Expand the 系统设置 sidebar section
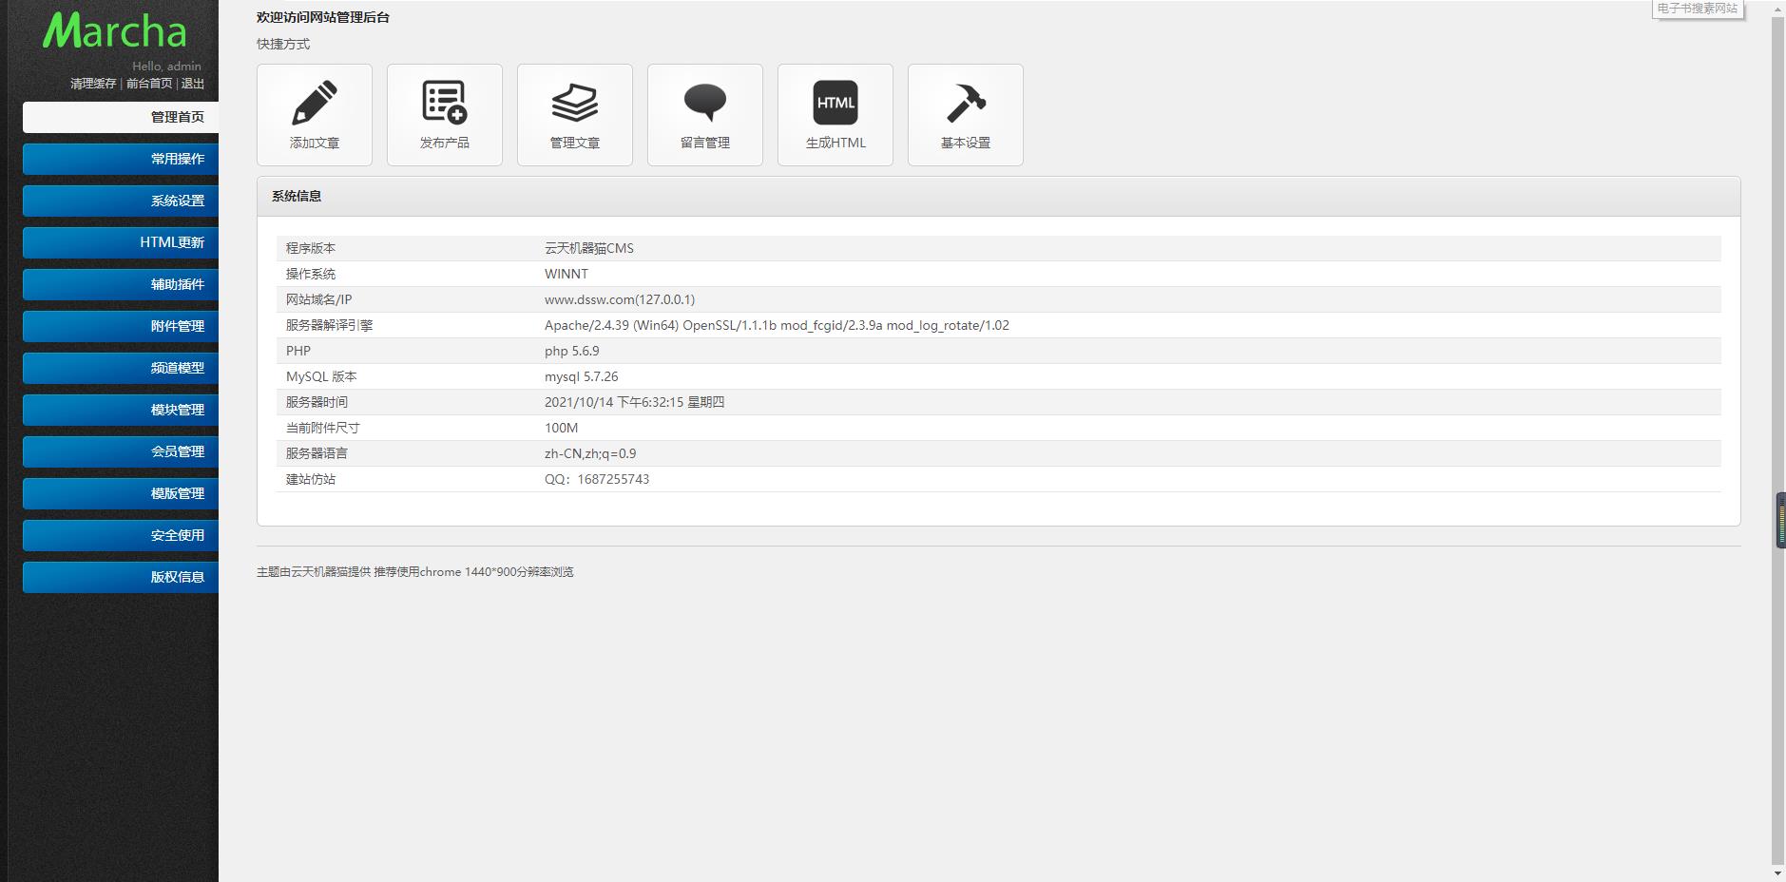 (121, 201)
